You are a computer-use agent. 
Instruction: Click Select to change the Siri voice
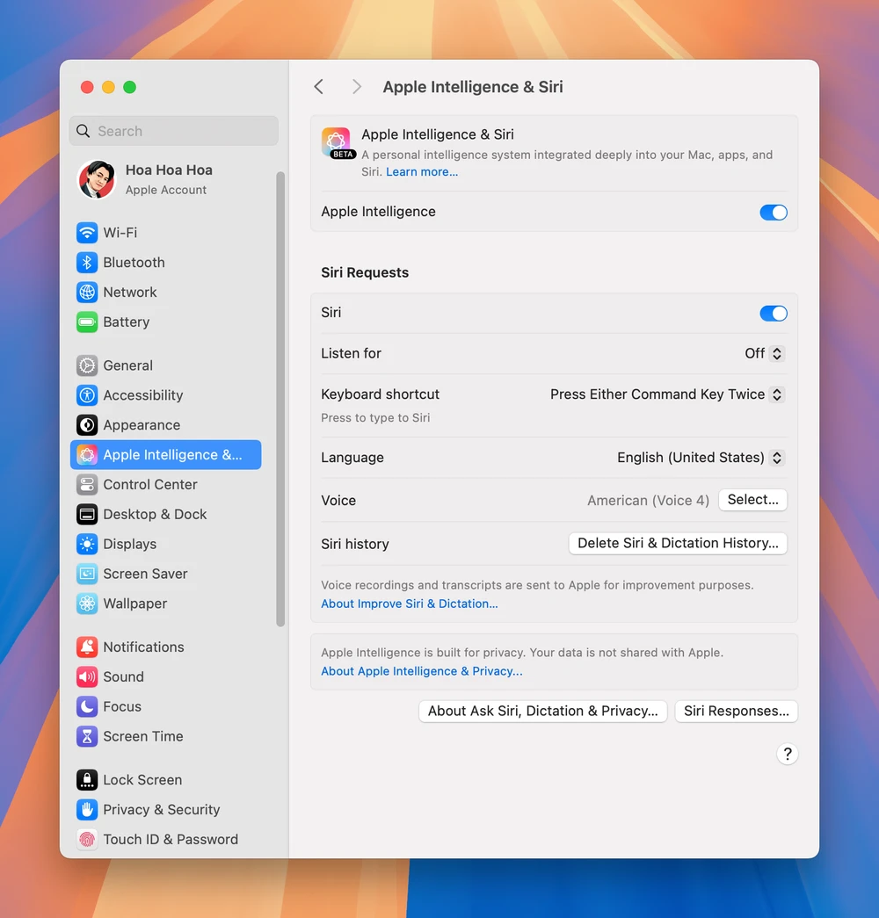pos(752,499)
